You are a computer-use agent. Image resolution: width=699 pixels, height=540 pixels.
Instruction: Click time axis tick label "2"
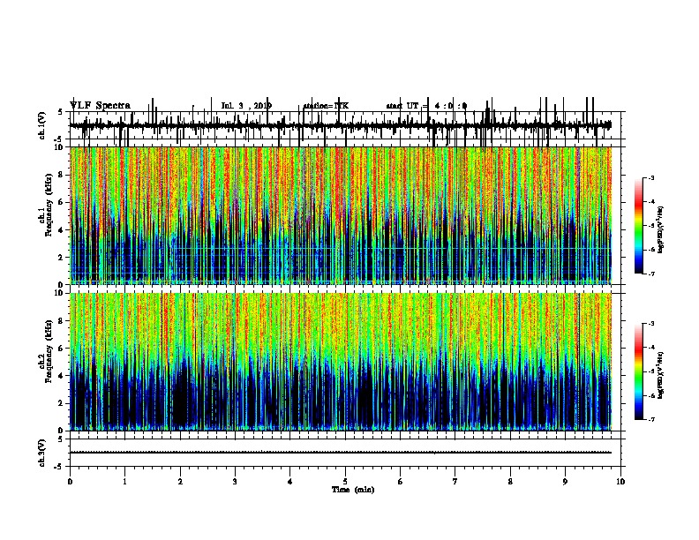(180, 482)
